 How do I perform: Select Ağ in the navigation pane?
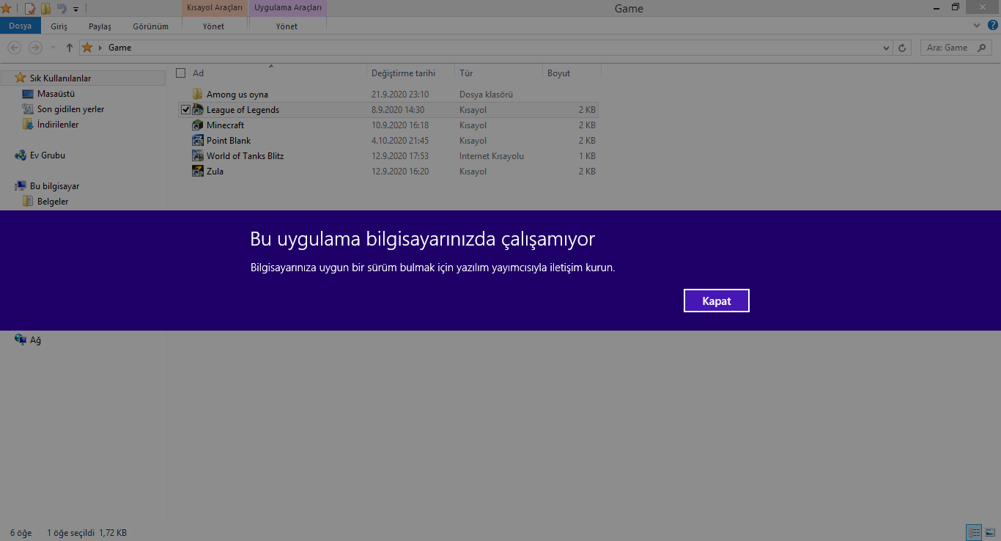[x=35, y=340]
